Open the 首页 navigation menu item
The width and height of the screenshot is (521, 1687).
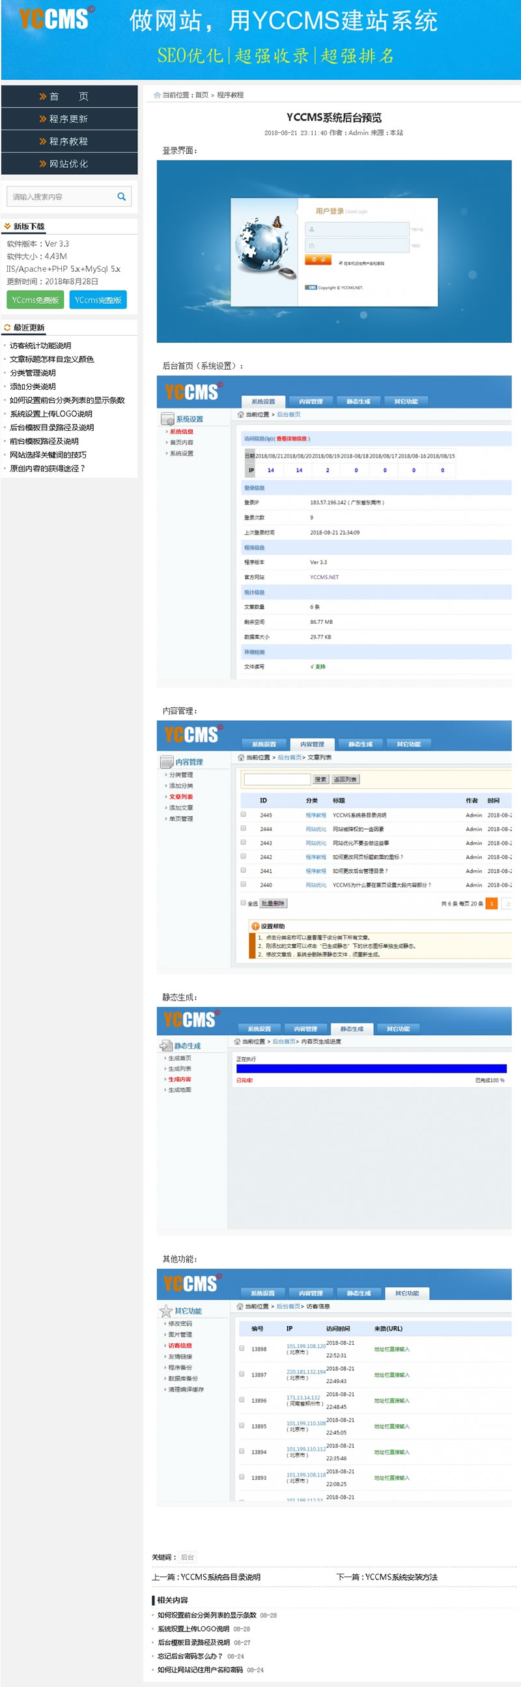(x=69, y=96)
